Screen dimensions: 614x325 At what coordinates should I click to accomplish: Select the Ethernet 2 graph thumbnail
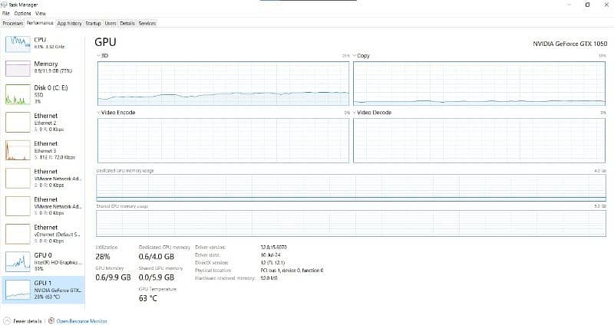point(18,122)
